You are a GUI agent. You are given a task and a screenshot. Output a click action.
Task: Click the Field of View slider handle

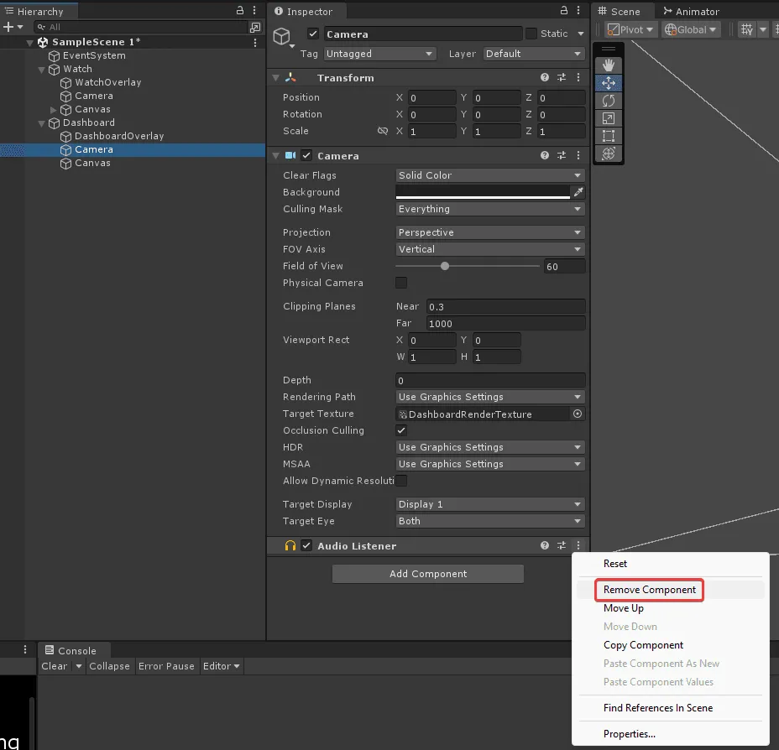[445, 266]
